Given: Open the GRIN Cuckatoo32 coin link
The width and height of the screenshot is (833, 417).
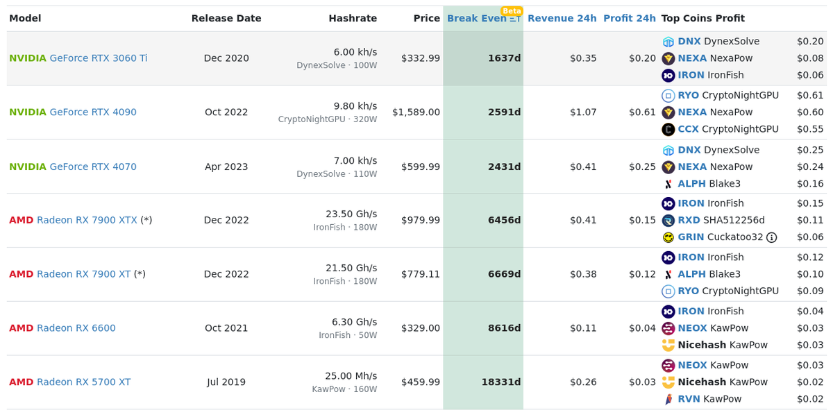Looking at the screenshot, I should tap(721, 237).
